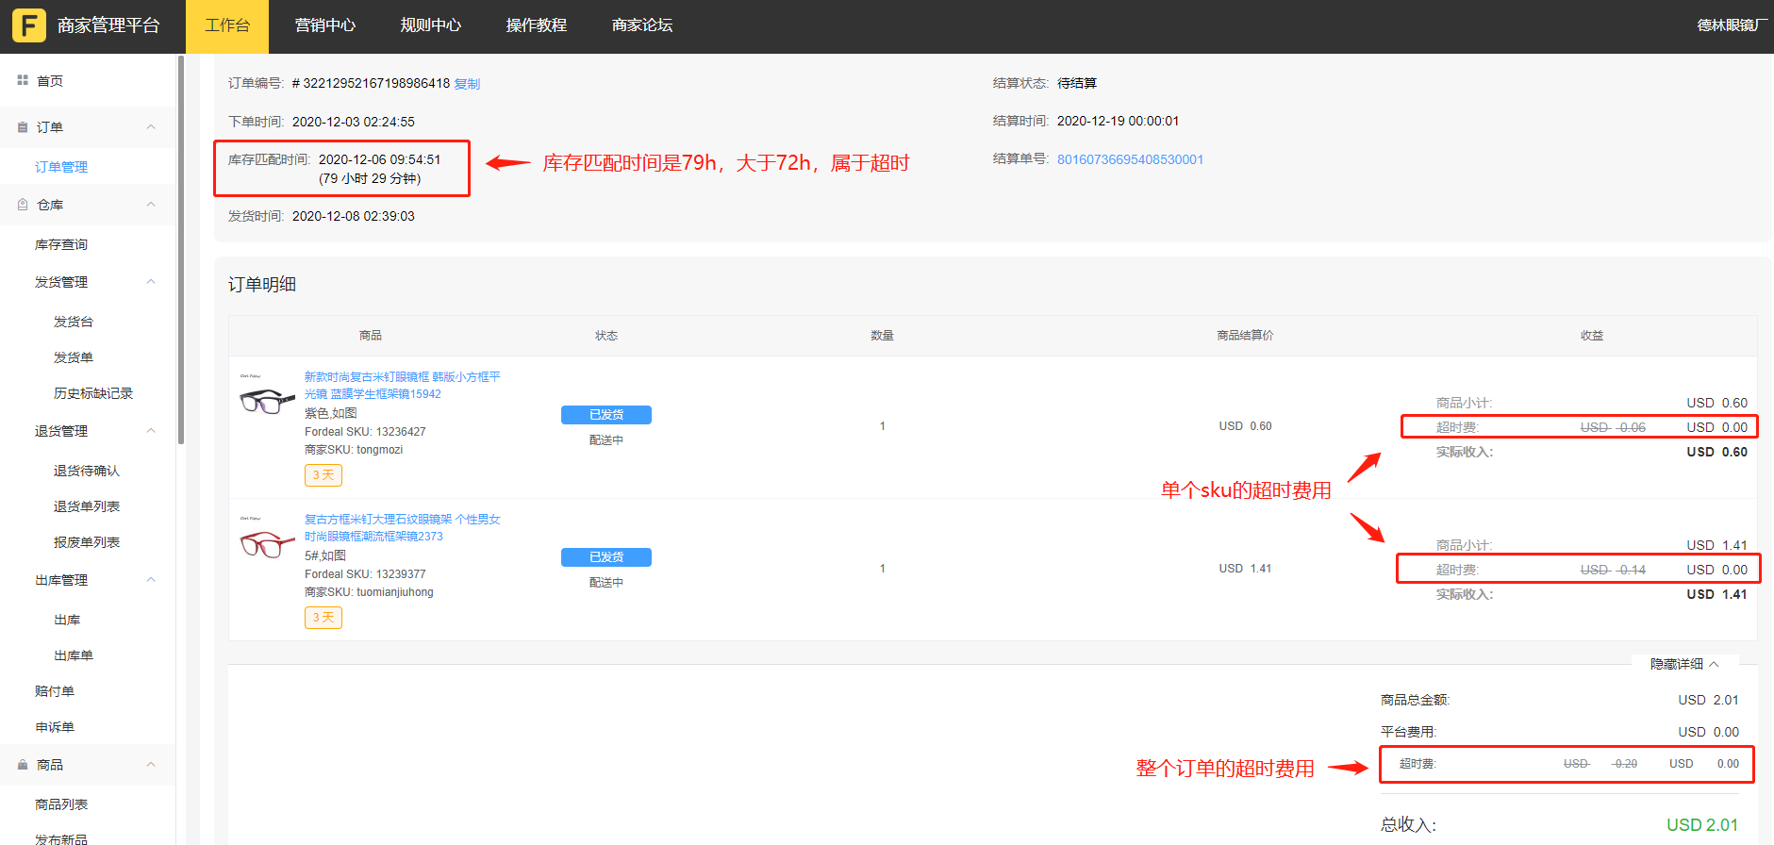Open the 规则中心 top menu
This screenshot has width=1774, height=845.
click(x=430, y=25)
